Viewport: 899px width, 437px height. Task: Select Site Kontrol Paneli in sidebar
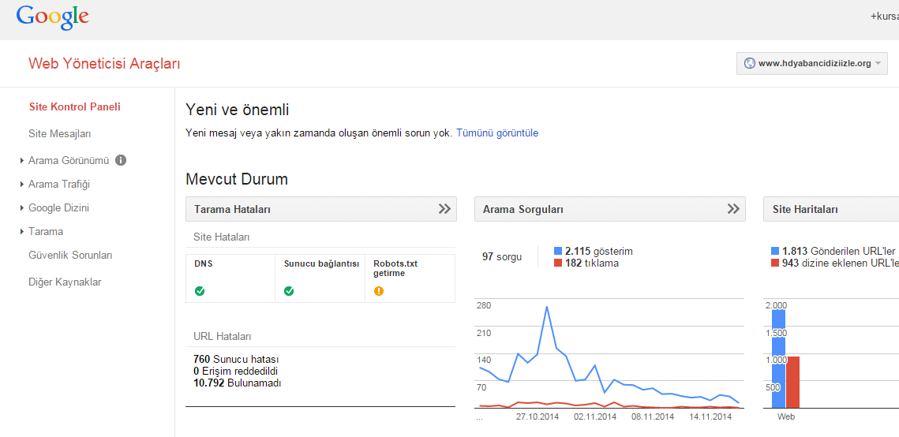[74, 106]
